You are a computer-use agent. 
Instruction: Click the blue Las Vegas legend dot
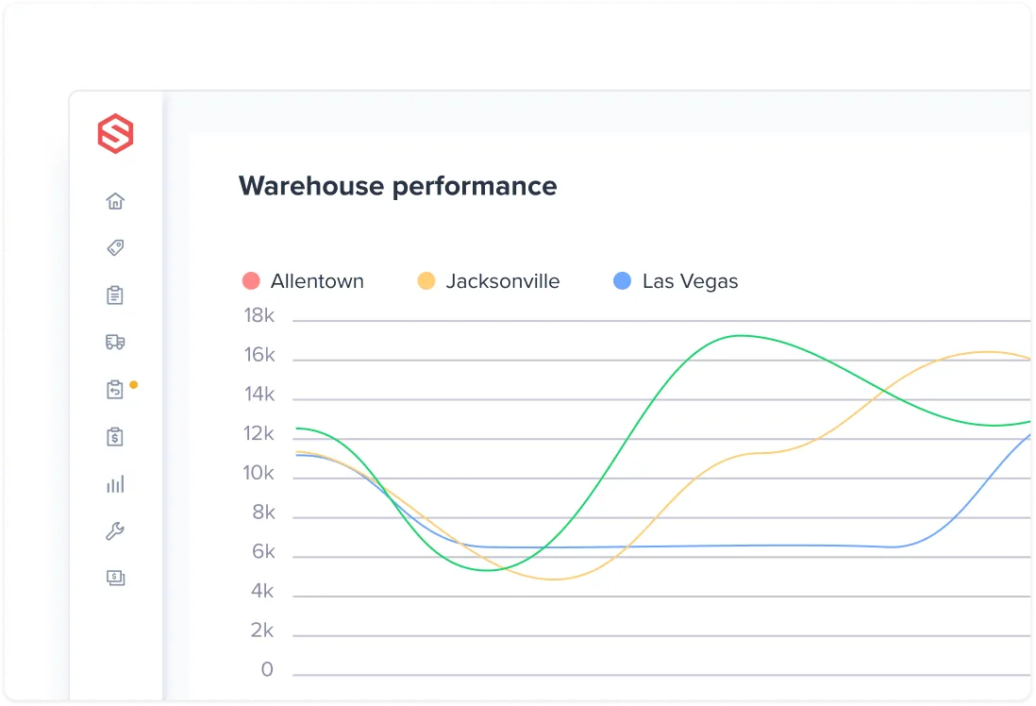pyautogui.click(x=622, y=280)
